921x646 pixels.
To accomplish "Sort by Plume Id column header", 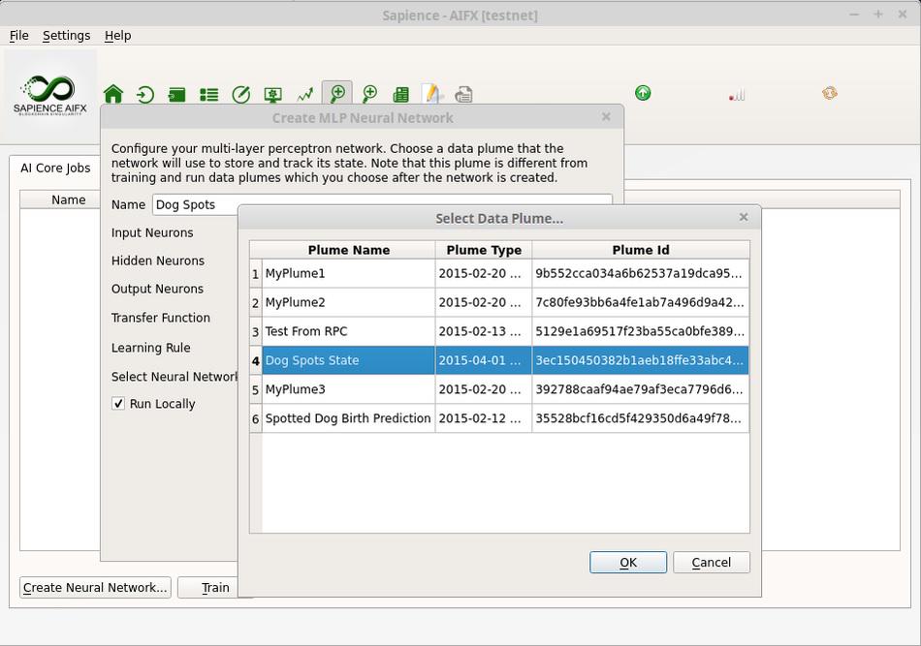I will tap(640, 250).
